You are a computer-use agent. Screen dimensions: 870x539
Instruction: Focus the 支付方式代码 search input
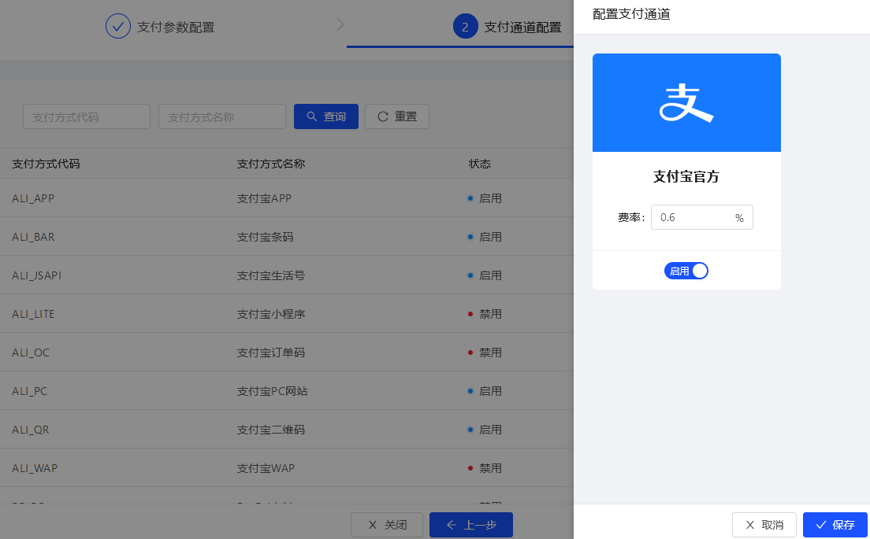(x=87, y=116)
